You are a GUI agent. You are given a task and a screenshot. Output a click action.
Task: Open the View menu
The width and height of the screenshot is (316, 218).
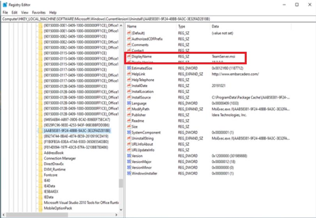click(25, 12)
